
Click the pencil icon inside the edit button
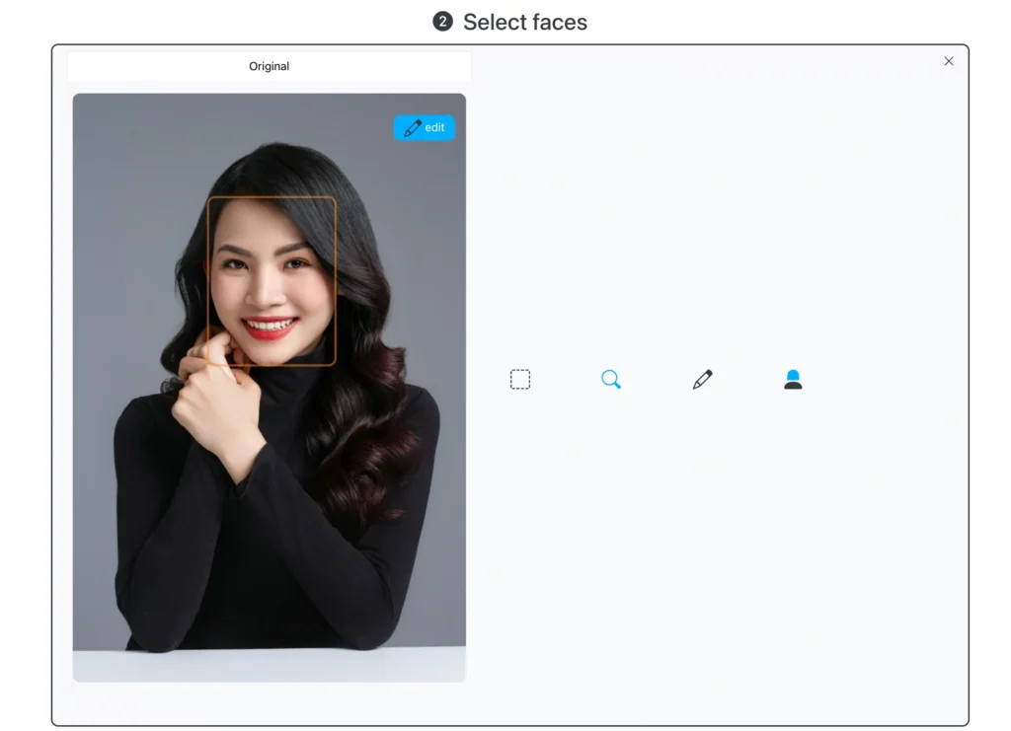point(413,128)
